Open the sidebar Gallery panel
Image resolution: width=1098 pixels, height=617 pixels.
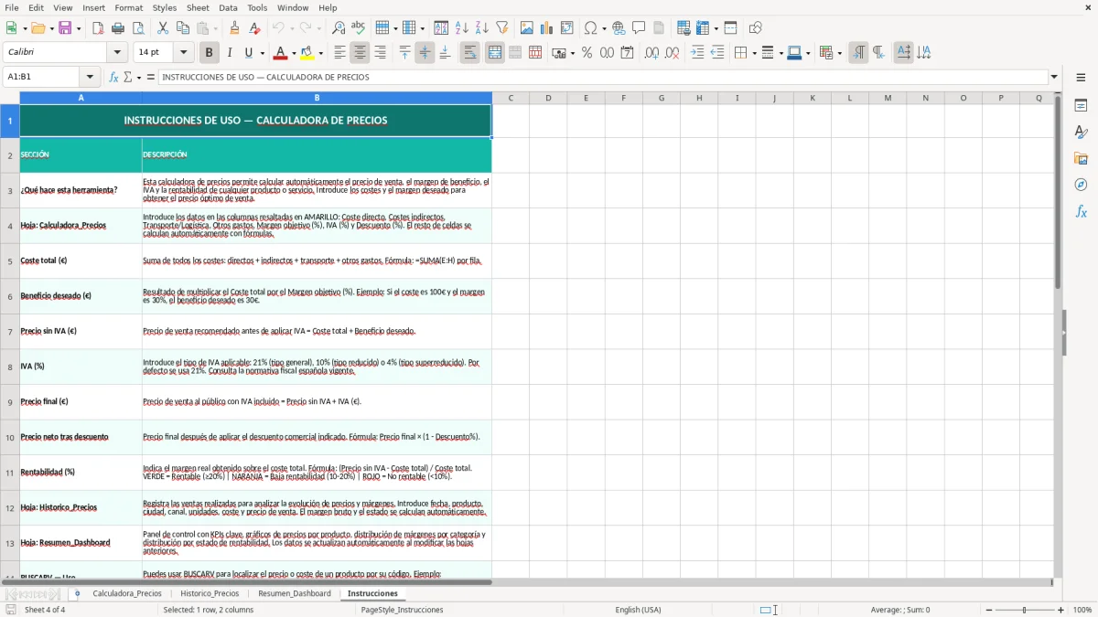click(1081, 159)
